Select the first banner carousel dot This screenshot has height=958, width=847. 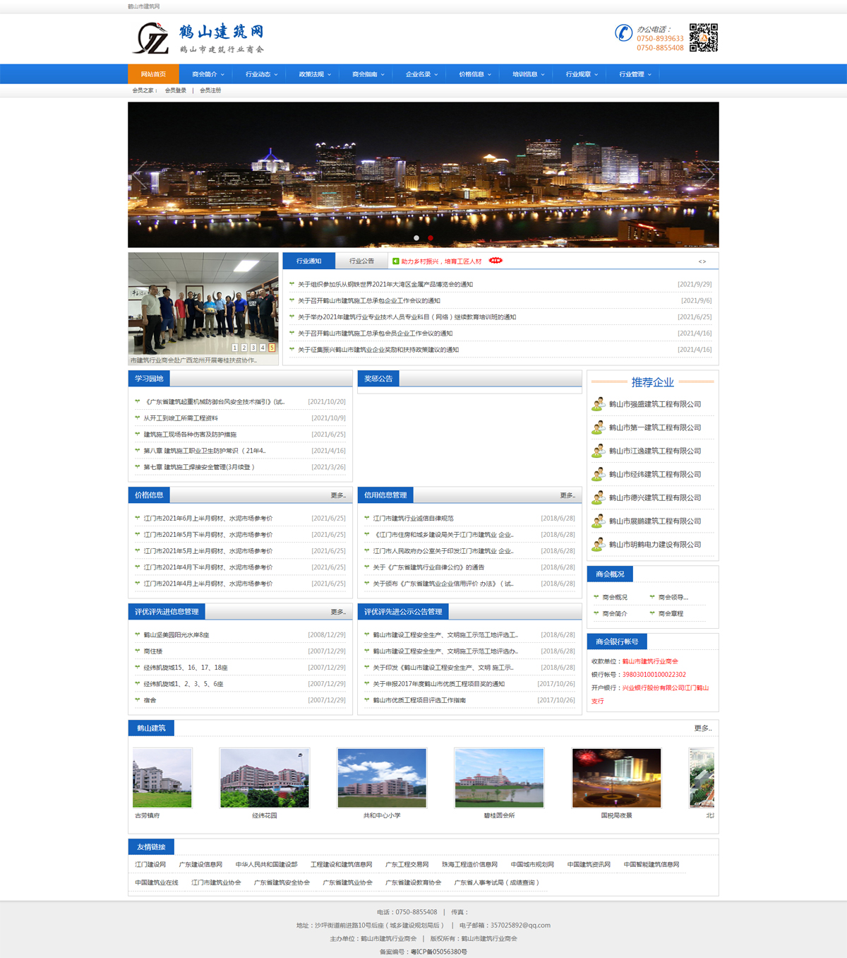pos(416,238)
